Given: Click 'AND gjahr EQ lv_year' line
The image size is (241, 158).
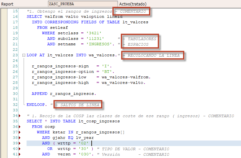Looking at the screenshot, I should [68, 138].
